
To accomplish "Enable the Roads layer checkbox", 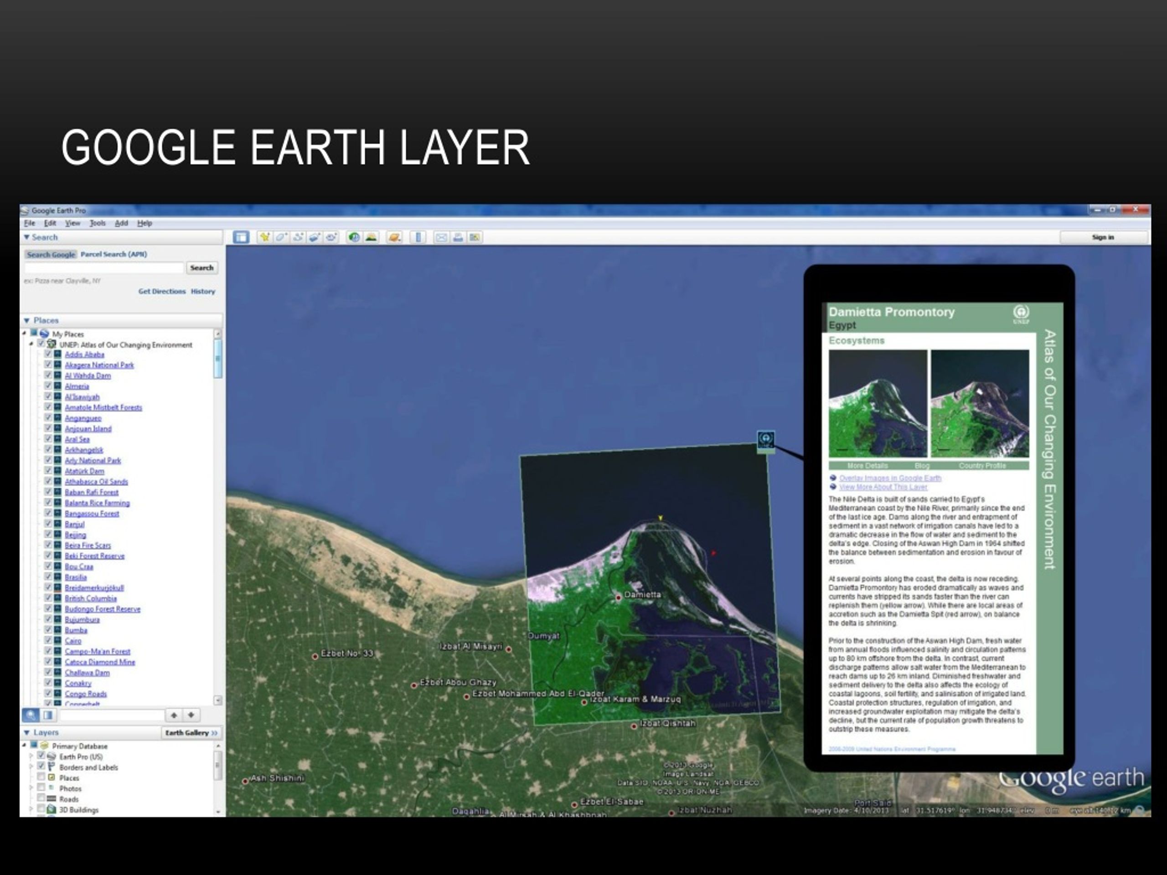I will 41,798.
